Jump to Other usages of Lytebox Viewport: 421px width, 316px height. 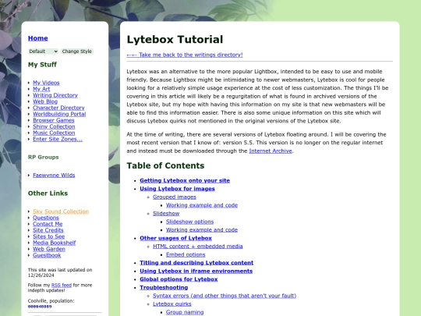point(175,238)
